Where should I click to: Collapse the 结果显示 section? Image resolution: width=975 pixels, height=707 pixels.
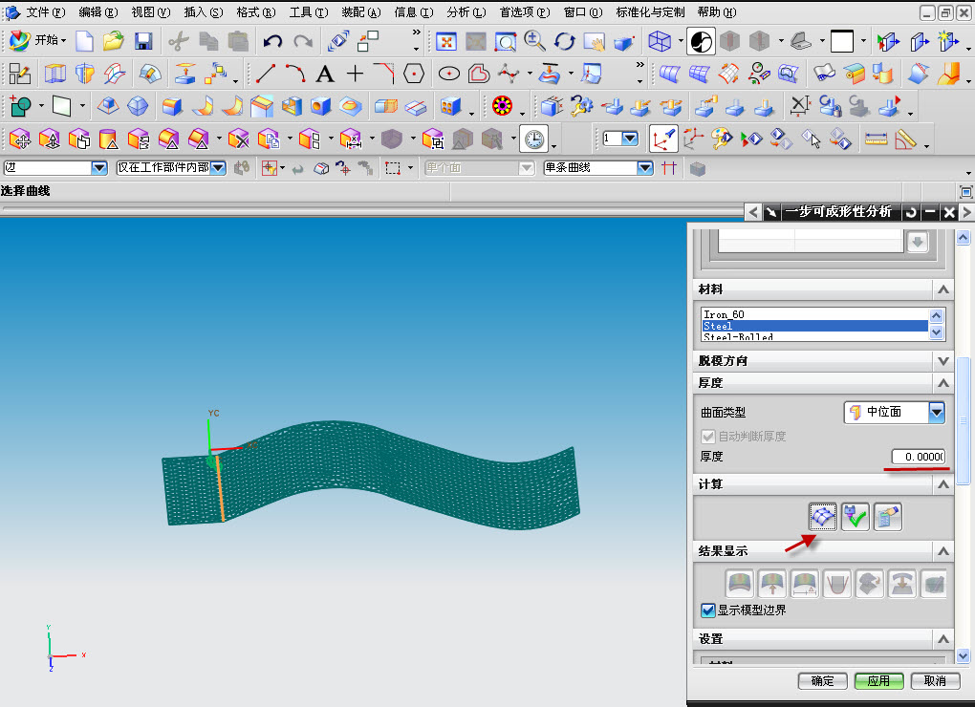tap(943, 551)
